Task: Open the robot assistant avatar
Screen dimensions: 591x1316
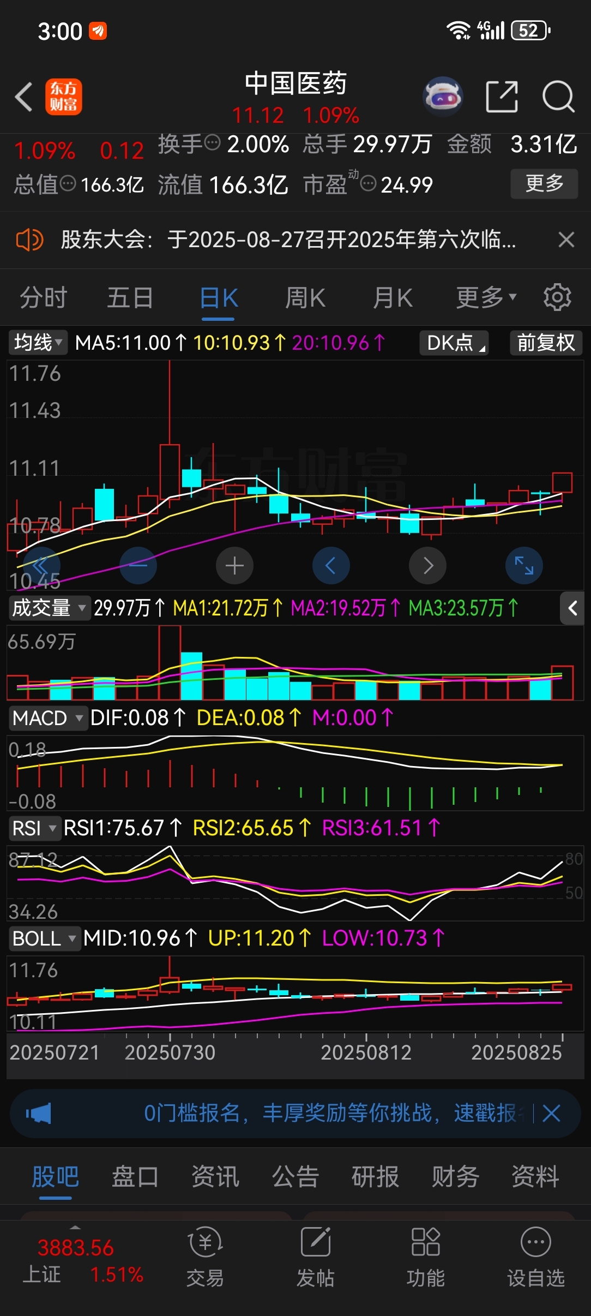Action: (x=443, y=97)
